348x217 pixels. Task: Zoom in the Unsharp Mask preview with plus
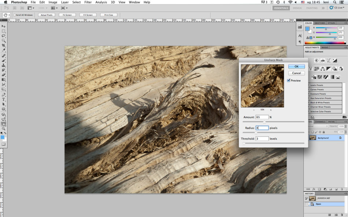271,110
